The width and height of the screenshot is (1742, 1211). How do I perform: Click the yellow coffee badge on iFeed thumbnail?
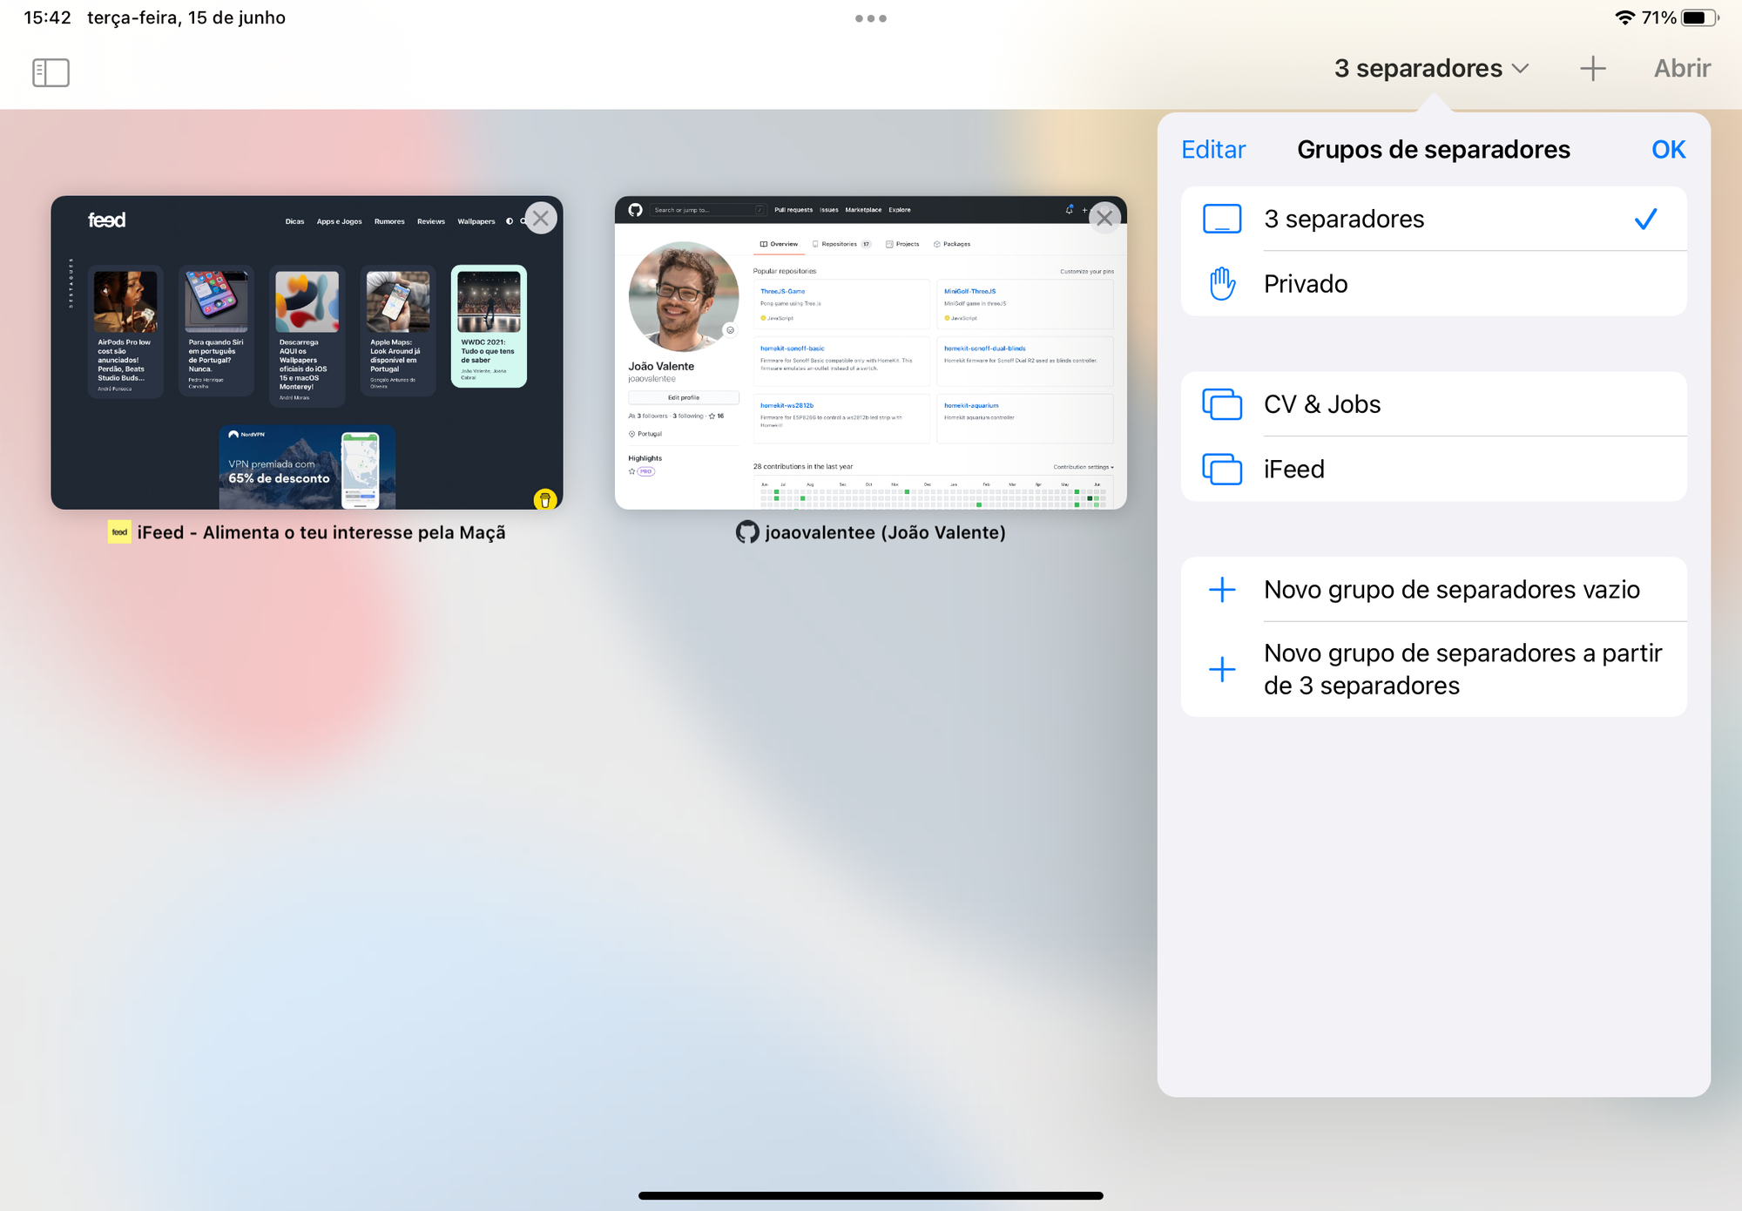pyautogui.click(x=545, y=499)
